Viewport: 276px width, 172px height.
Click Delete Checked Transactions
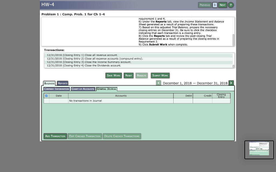click(x=122, y=136)
